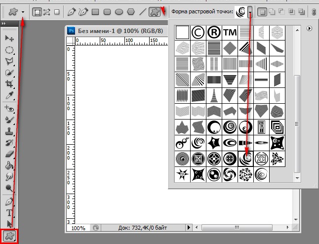This screenshot has height=244, width=319.
Task: Click the Ps document window icon
Action: coord(71,31)
